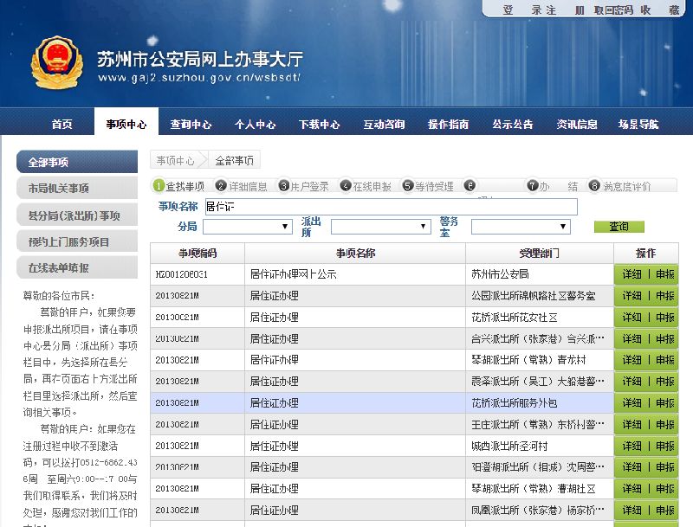693x527 pixels.
Task: Expand the 派出所 dropdown list
Action: (x=380, y=227)
